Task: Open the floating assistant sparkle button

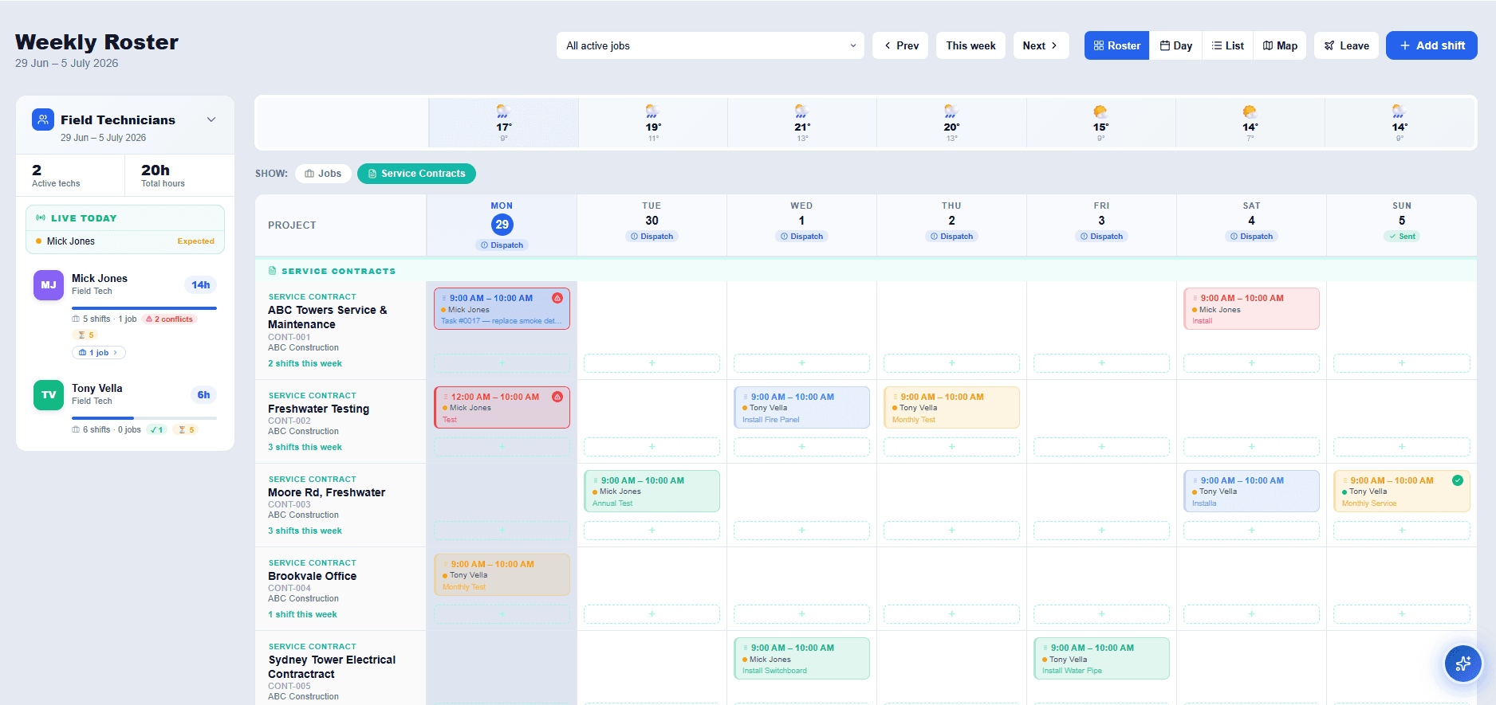Action: [1463, 663]
